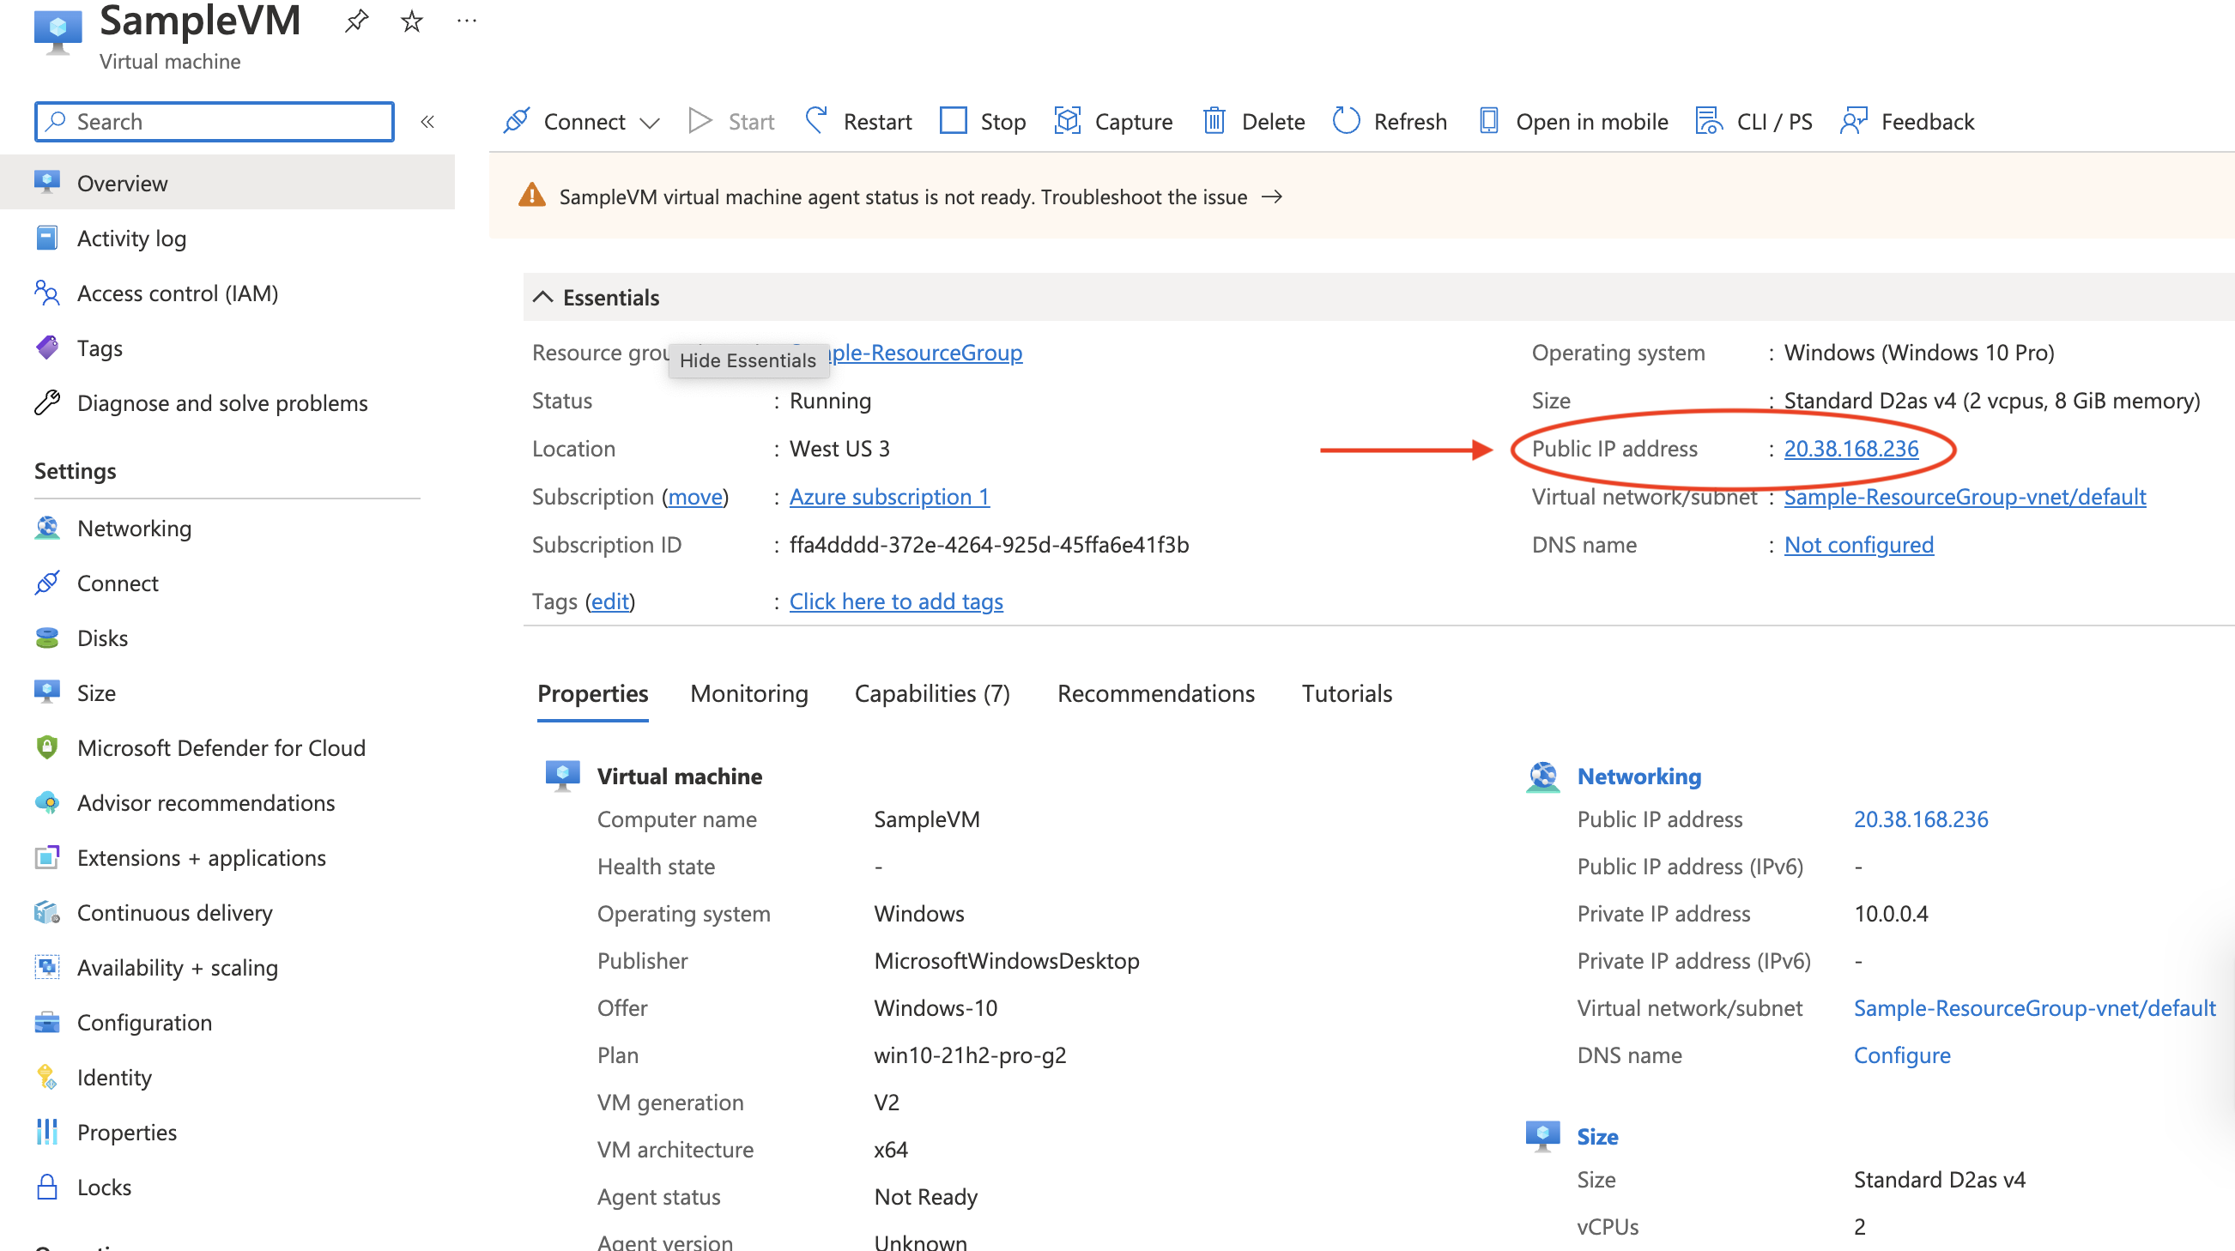Open the Disks settings
Viewport: 2235px width, 1251px height.
102,638
